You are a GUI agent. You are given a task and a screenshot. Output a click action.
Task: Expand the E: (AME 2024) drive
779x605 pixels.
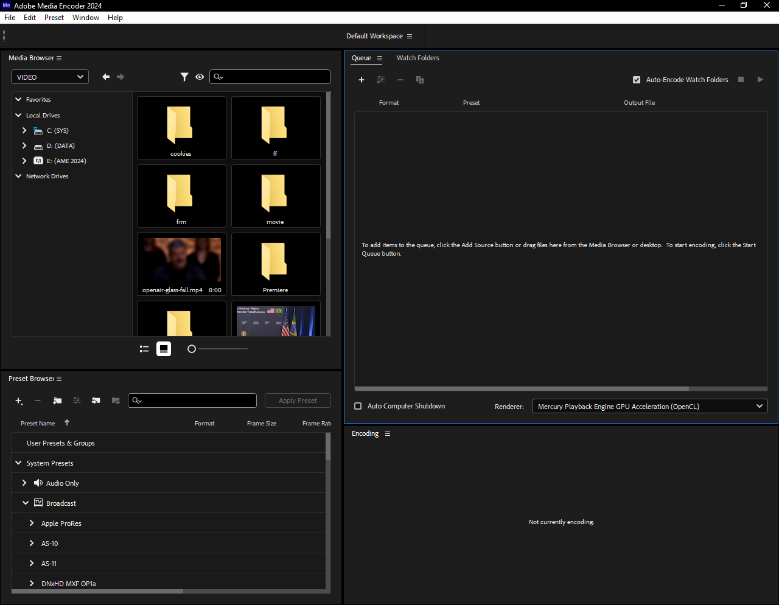[24, 161]
